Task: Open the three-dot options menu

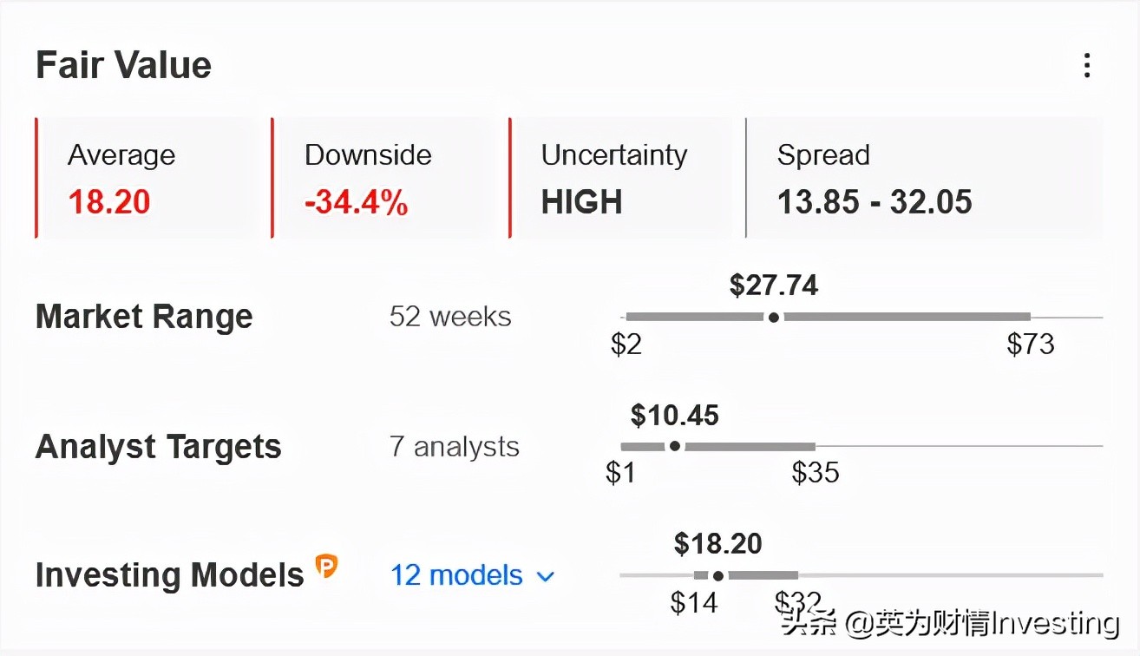Action: (1086, 66)
